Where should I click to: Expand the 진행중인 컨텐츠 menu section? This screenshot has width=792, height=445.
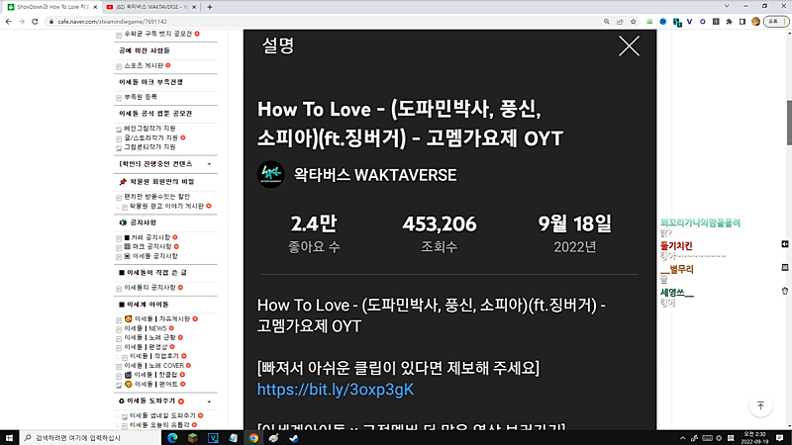click(209, 164)
